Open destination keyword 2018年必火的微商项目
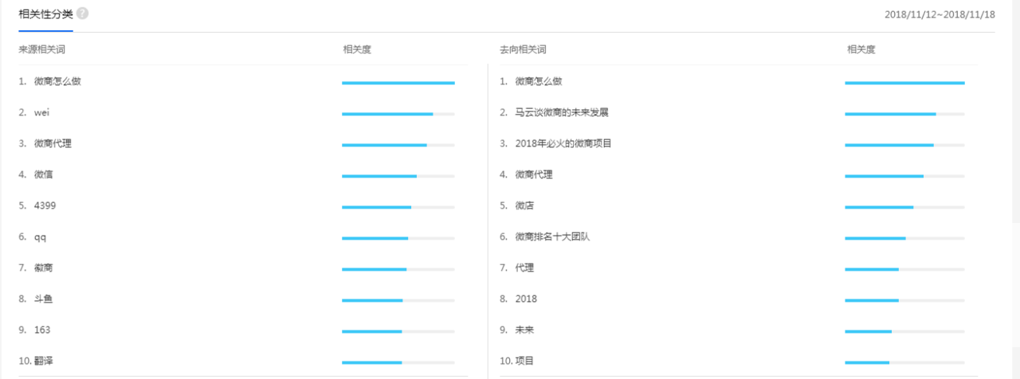The height and width of the screenshot is (379, 1020). [563, 143]
